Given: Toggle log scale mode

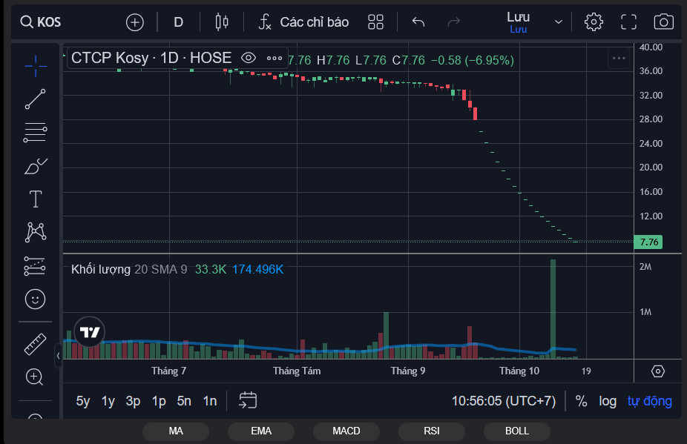Looking at the screenshot, I should (x=608, y=401).
